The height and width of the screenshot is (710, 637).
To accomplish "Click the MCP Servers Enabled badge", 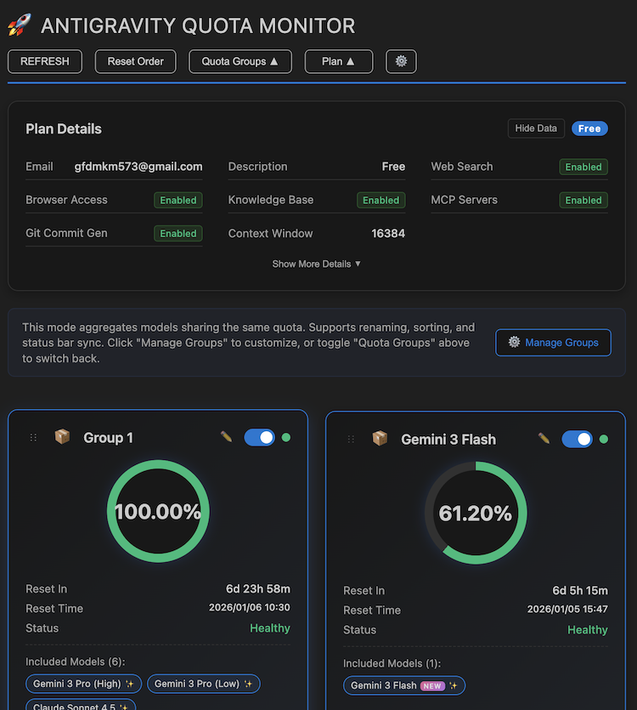I will pos(583,200).
